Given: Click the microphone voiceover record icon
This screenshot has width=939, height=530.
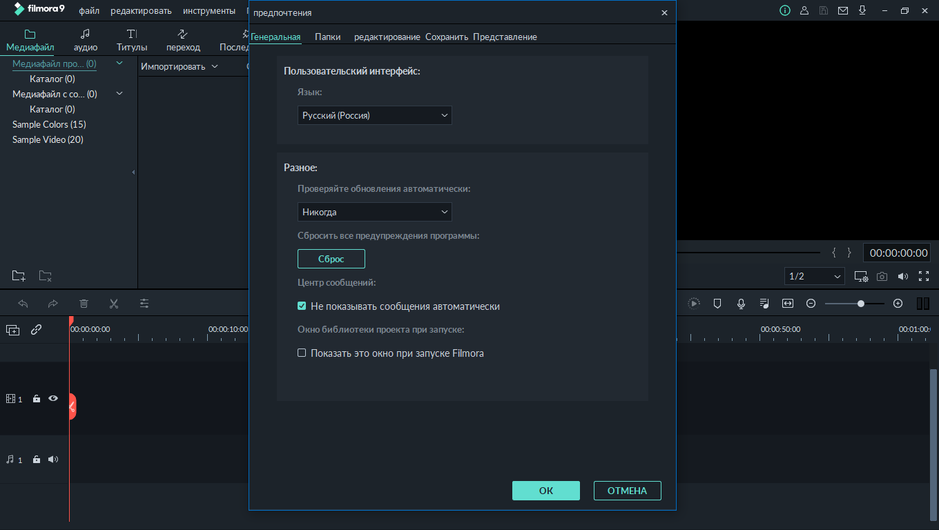Looking at the screenshot, I should 741,304.
